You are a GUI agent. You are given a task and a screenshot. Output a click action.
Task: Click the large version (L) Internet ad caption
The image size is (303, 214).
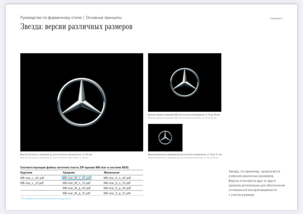pyautogui.click(x=54, y=158)
